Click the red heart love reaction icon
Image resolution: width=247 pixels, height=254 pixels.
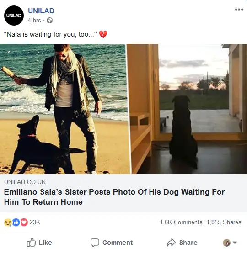[x=24, y=222]
